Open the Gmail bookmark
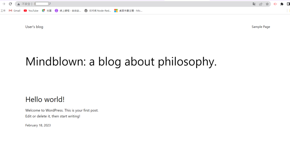Image resolution: width=290 pixels, height=150 pixels. (14, 11)
